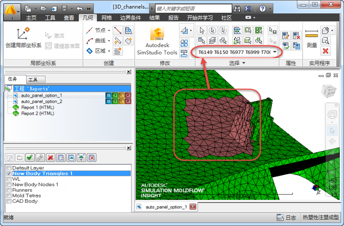The width and height of the screenshot is (344, 226).
Task: Open Report 1 (HTML)
Action: pos(38,107)
